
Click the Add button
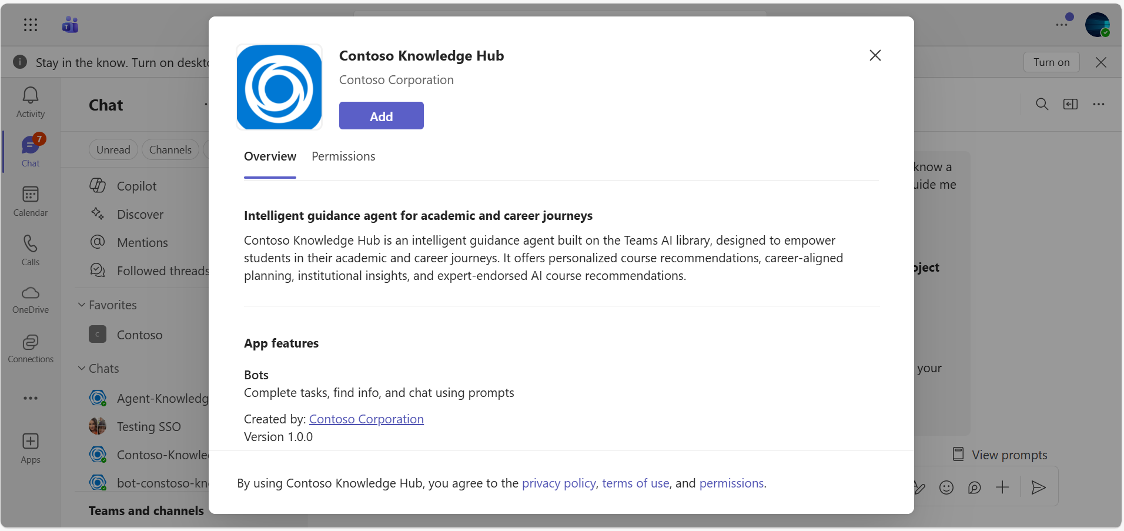click(382, 116)
